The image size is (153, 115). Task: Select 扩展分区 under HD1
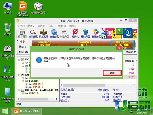[x=34, y=81]
